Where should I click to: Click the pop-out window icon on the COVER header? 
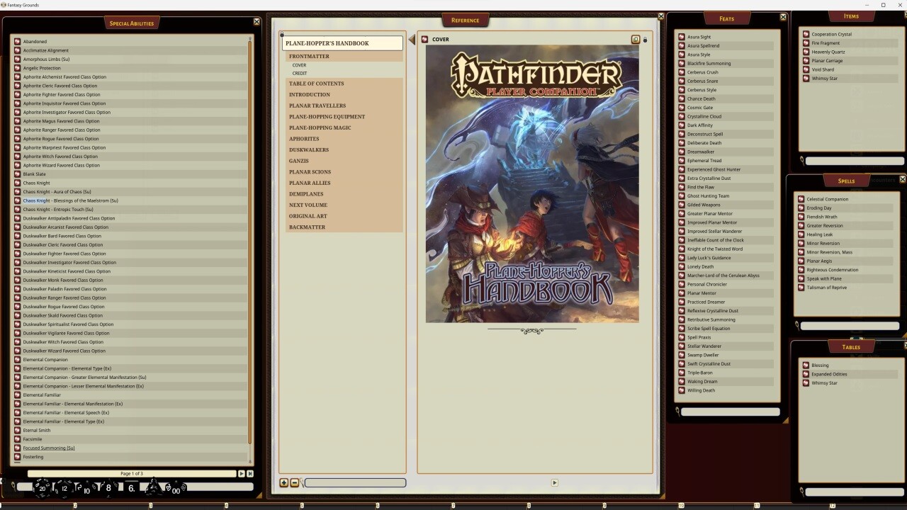point(635,39)
